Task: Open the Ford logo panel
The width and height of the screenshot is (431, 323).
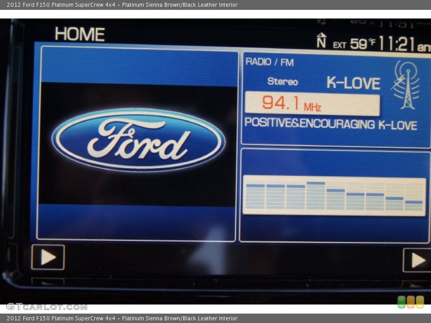Action: (x=136, y=144)
